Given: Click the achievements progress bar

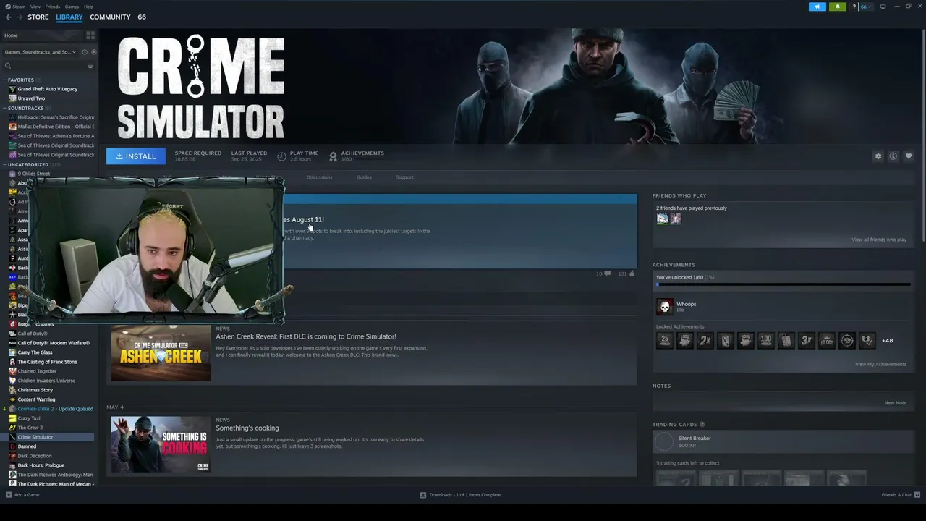Looking at the screenshot, I should [x=783, y=285].
